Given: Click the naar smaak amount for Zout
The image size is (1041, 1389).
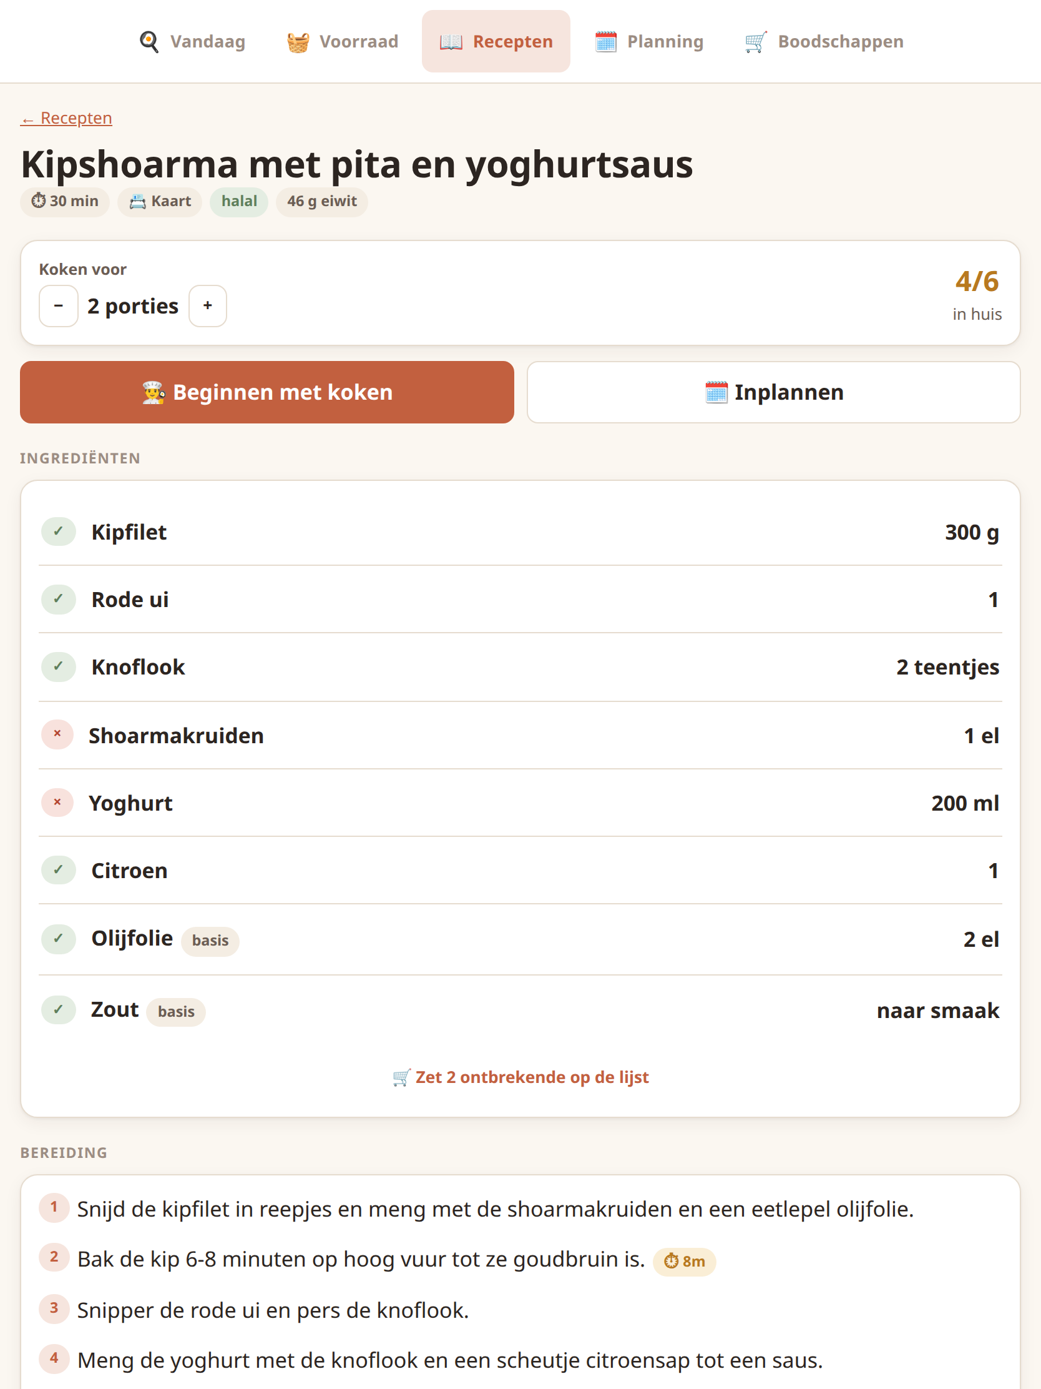Looking at the screenshot, I should 938,1011.
